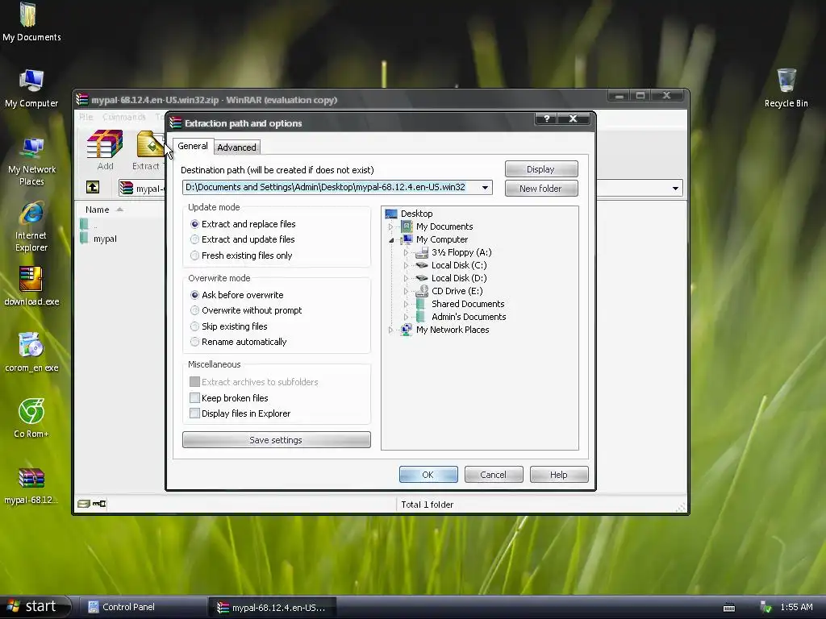The width and height of the screenshot is (826, 619).
Task: Expand Admin's Documents tree node
Action: (407, 317)
